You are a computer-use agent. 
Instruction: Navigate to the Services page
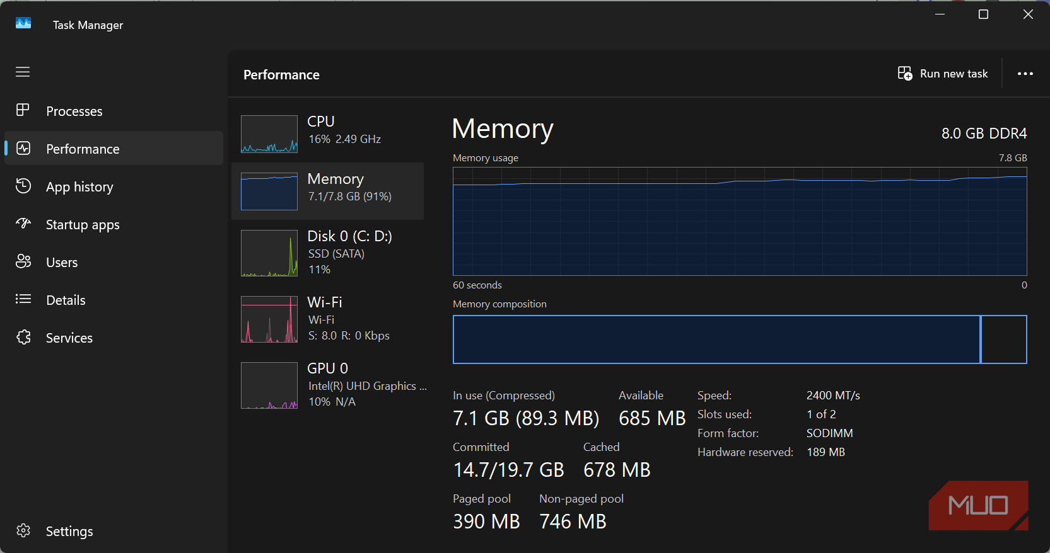coord(114,338)
